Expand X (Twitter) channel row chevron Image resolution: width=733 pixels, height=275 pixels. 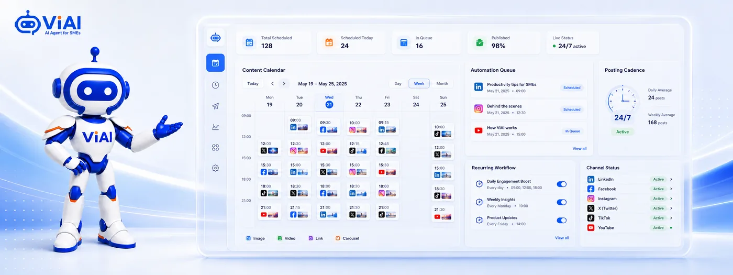[x=671, y=208]
